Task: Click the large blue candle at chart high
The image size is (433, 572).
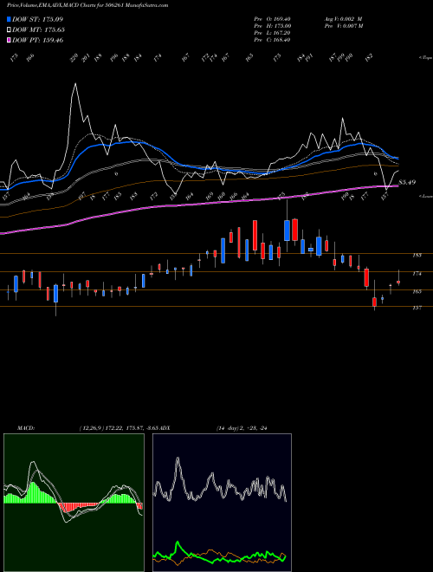Action: (x=288, y=231)
